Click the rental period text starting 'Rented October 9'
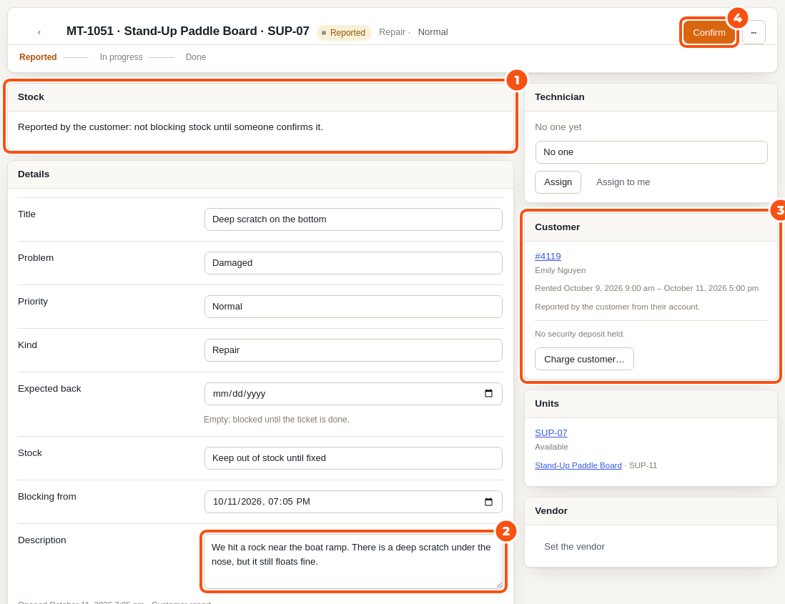 point(646,288)
